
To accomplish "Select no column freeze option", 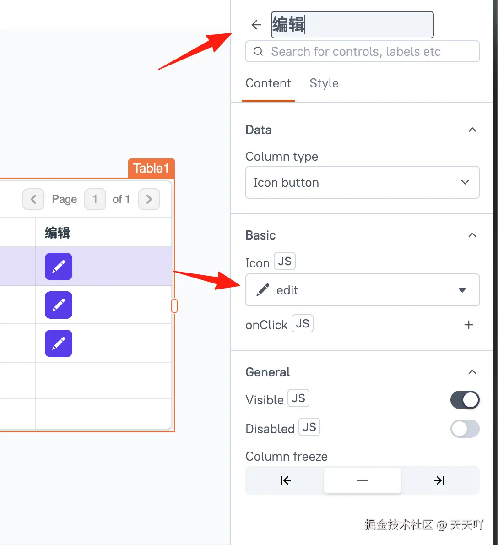I will point(363,480).
